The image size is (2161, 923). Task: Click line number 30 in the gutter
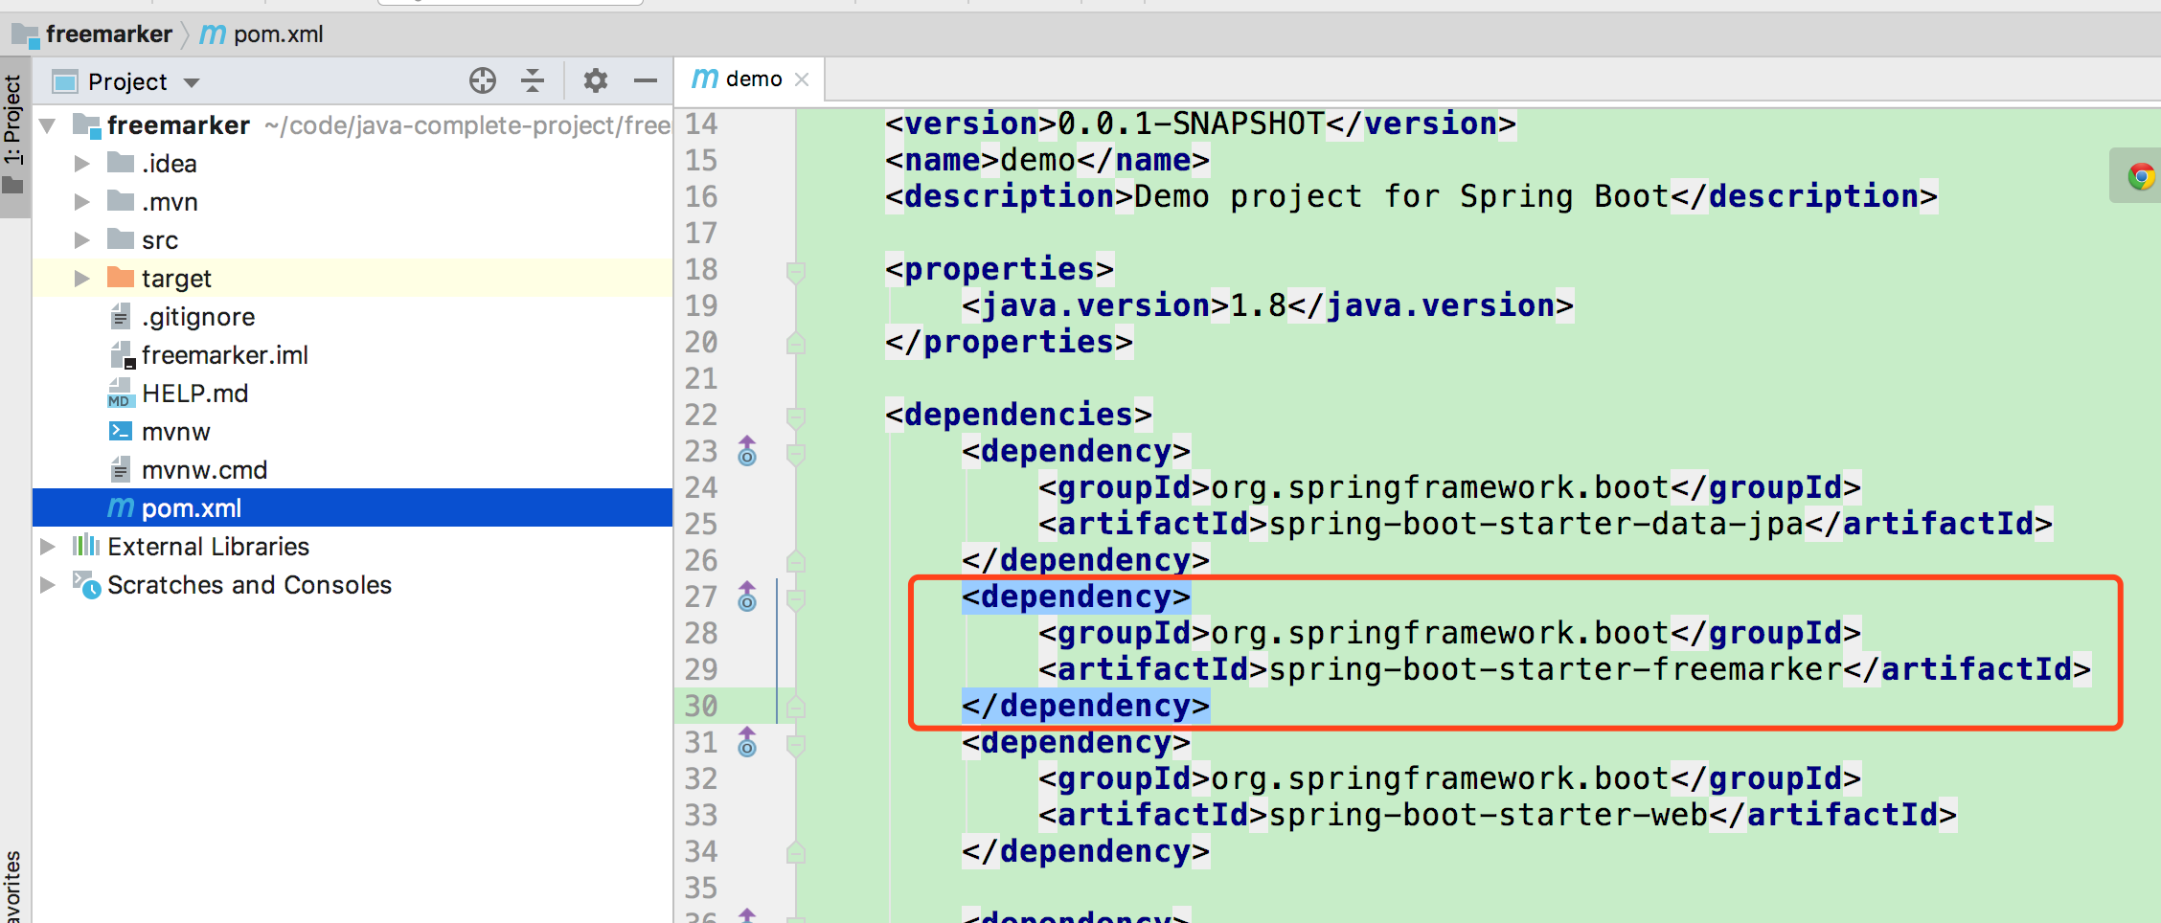coord(701,706)
